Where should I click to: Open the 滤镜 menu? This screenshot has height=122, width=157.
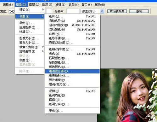coord(60,5)
